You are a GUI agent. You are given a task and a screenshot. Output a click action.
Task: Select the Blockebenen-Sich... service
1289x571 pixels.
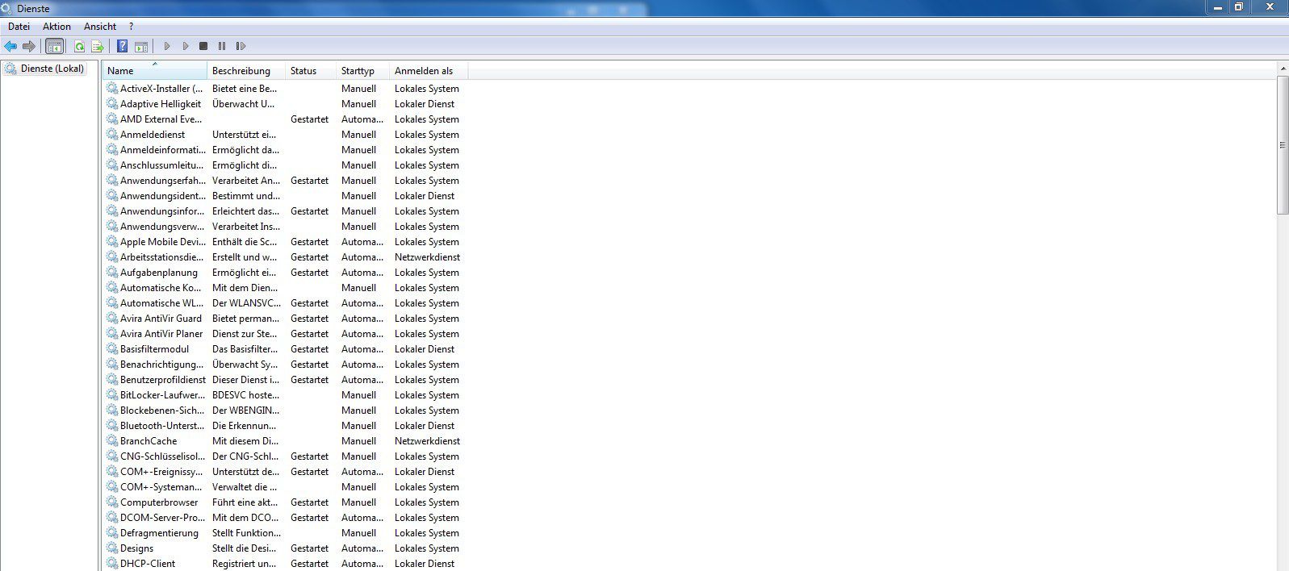pos(287,411)
